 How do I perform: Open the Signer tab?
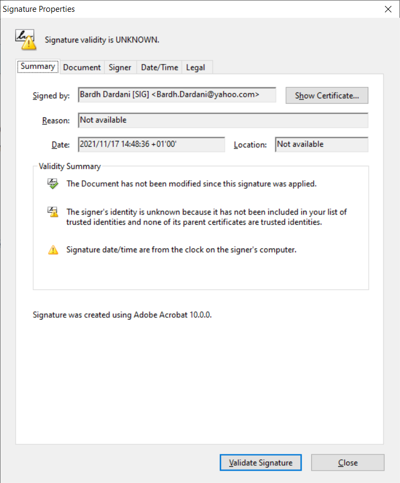tap(120, 67)
